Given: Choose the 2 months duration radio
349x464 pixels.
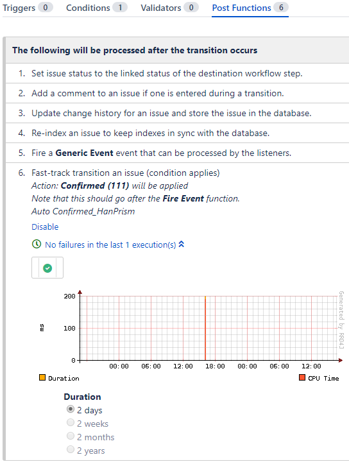Looking at the screenshot, I should click(71, 436).
